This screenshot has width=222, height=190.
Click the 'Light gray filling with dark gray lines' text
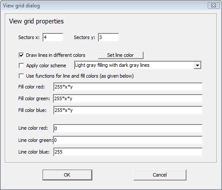click(x=112, y=65)
